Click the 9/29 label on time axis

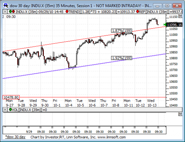29,132
